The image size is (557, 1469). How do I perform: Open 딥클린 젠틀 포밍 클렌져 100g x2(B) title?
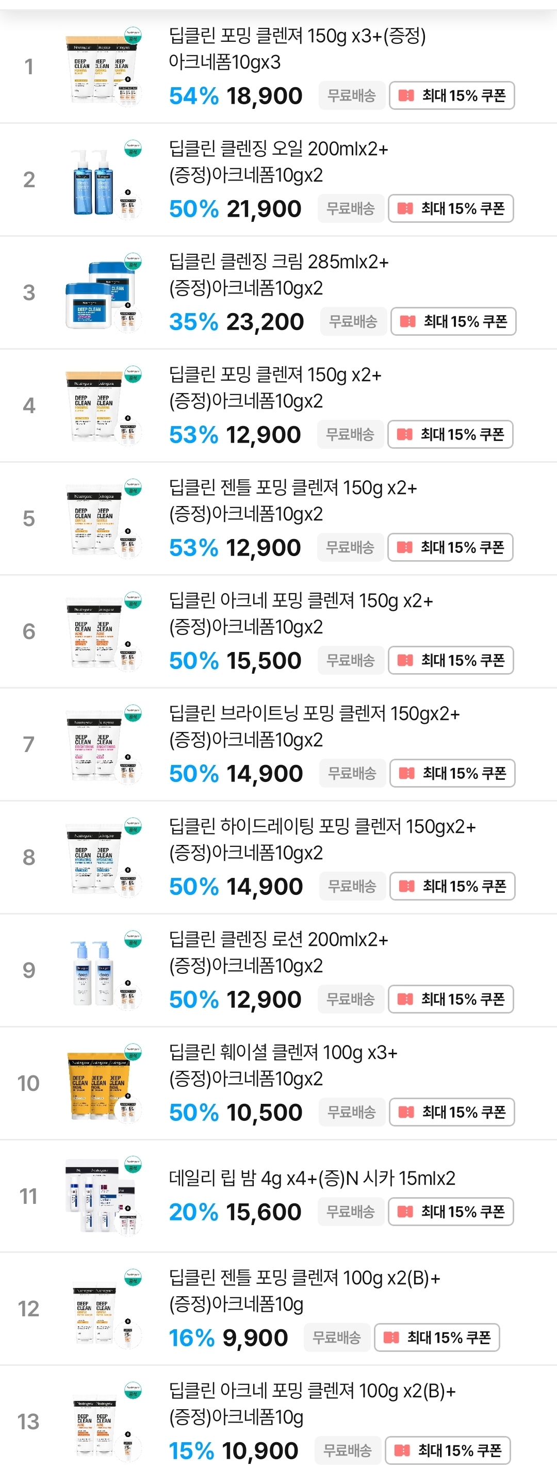[304, 1291]
